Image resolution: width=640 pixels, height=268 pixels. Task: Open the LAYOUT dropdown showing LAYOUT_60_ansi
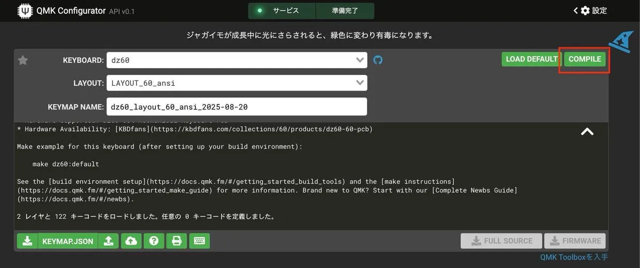coord(236,83)
